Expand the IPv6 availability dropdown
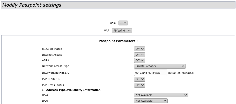This screenshot has width=236, height=104. tap(151, 101)
